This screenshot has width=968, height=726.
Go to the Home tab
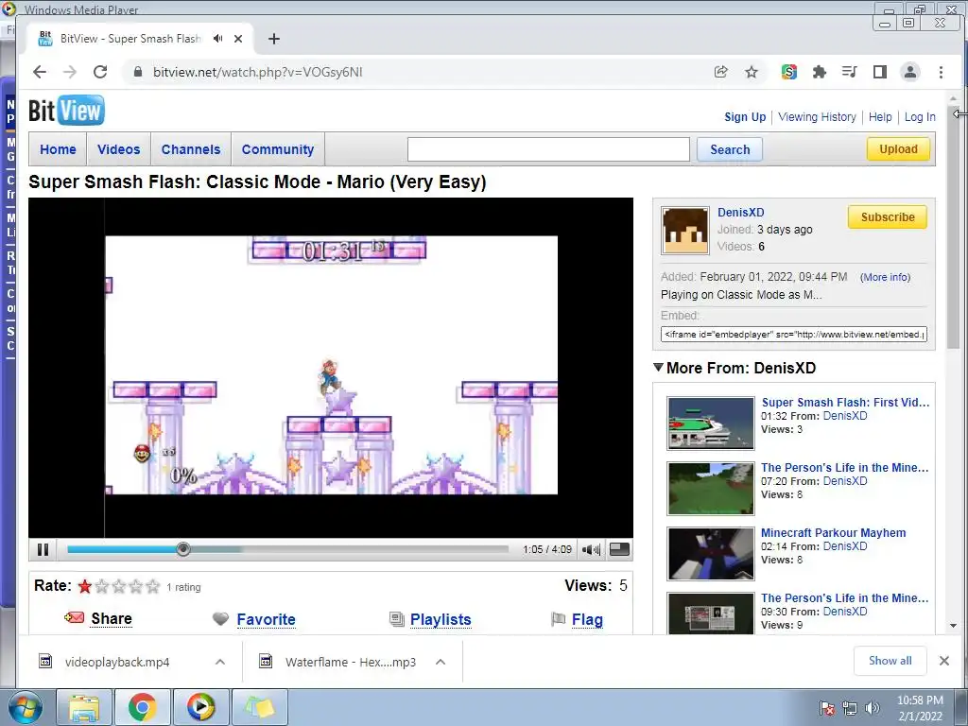[x=58, y=149]
